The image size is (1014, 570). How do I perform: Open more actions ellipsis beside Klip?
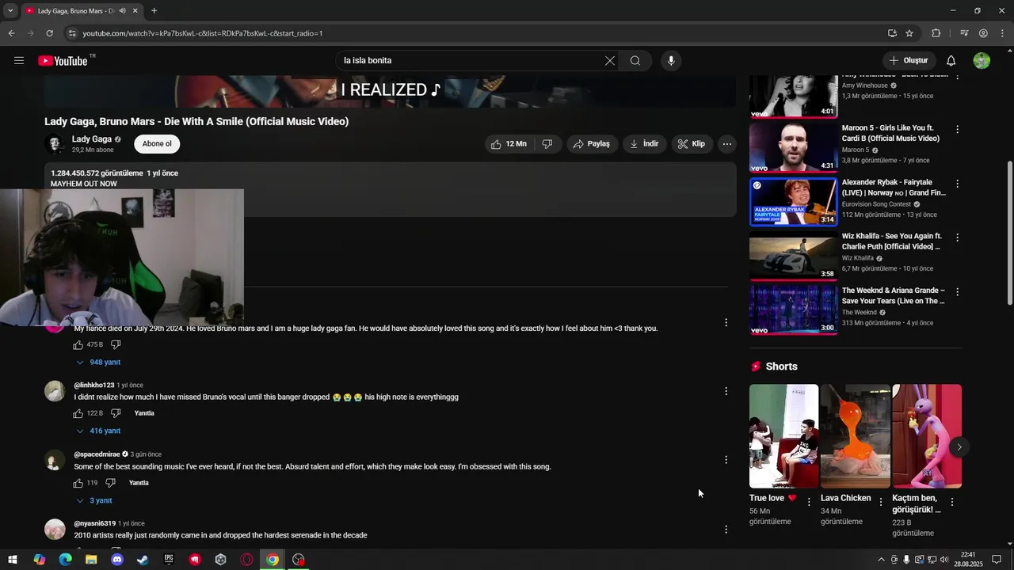pos(726,144)
